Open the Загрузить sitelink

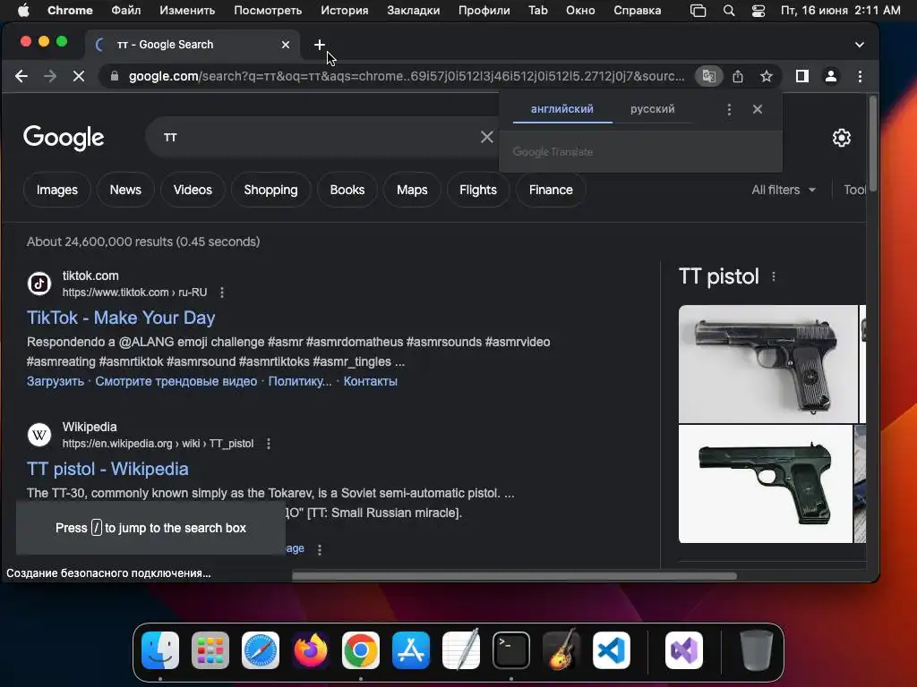coord(56,381)
